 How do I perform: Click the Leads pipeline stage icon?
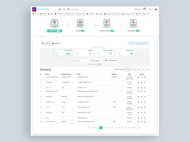click(x=80, y=23)
